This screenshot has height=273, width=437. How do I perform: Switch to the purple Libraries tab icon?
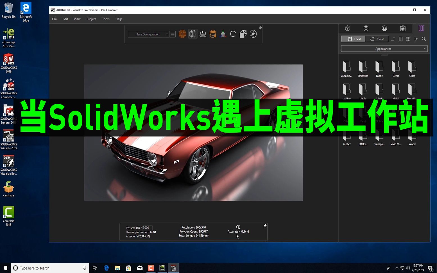click(x=421, y=28)
